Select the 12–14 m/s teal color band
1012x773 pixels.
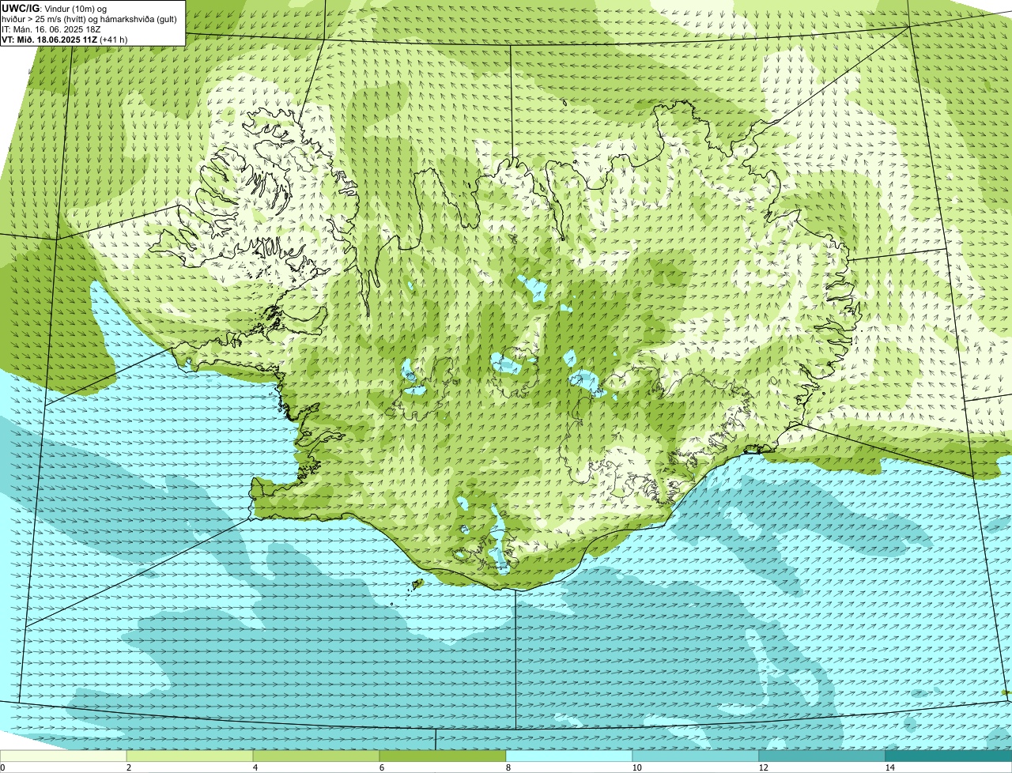[x=822, y=756]
